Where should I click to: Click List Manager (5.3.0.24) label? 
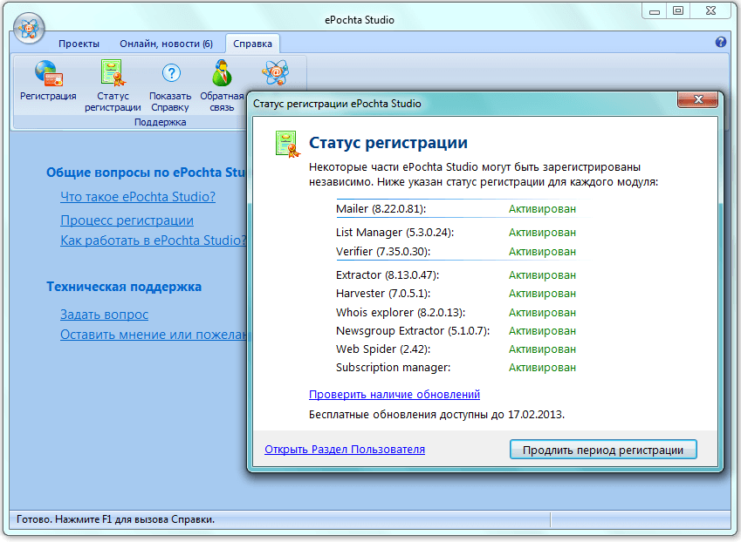[x=395, y=233]
